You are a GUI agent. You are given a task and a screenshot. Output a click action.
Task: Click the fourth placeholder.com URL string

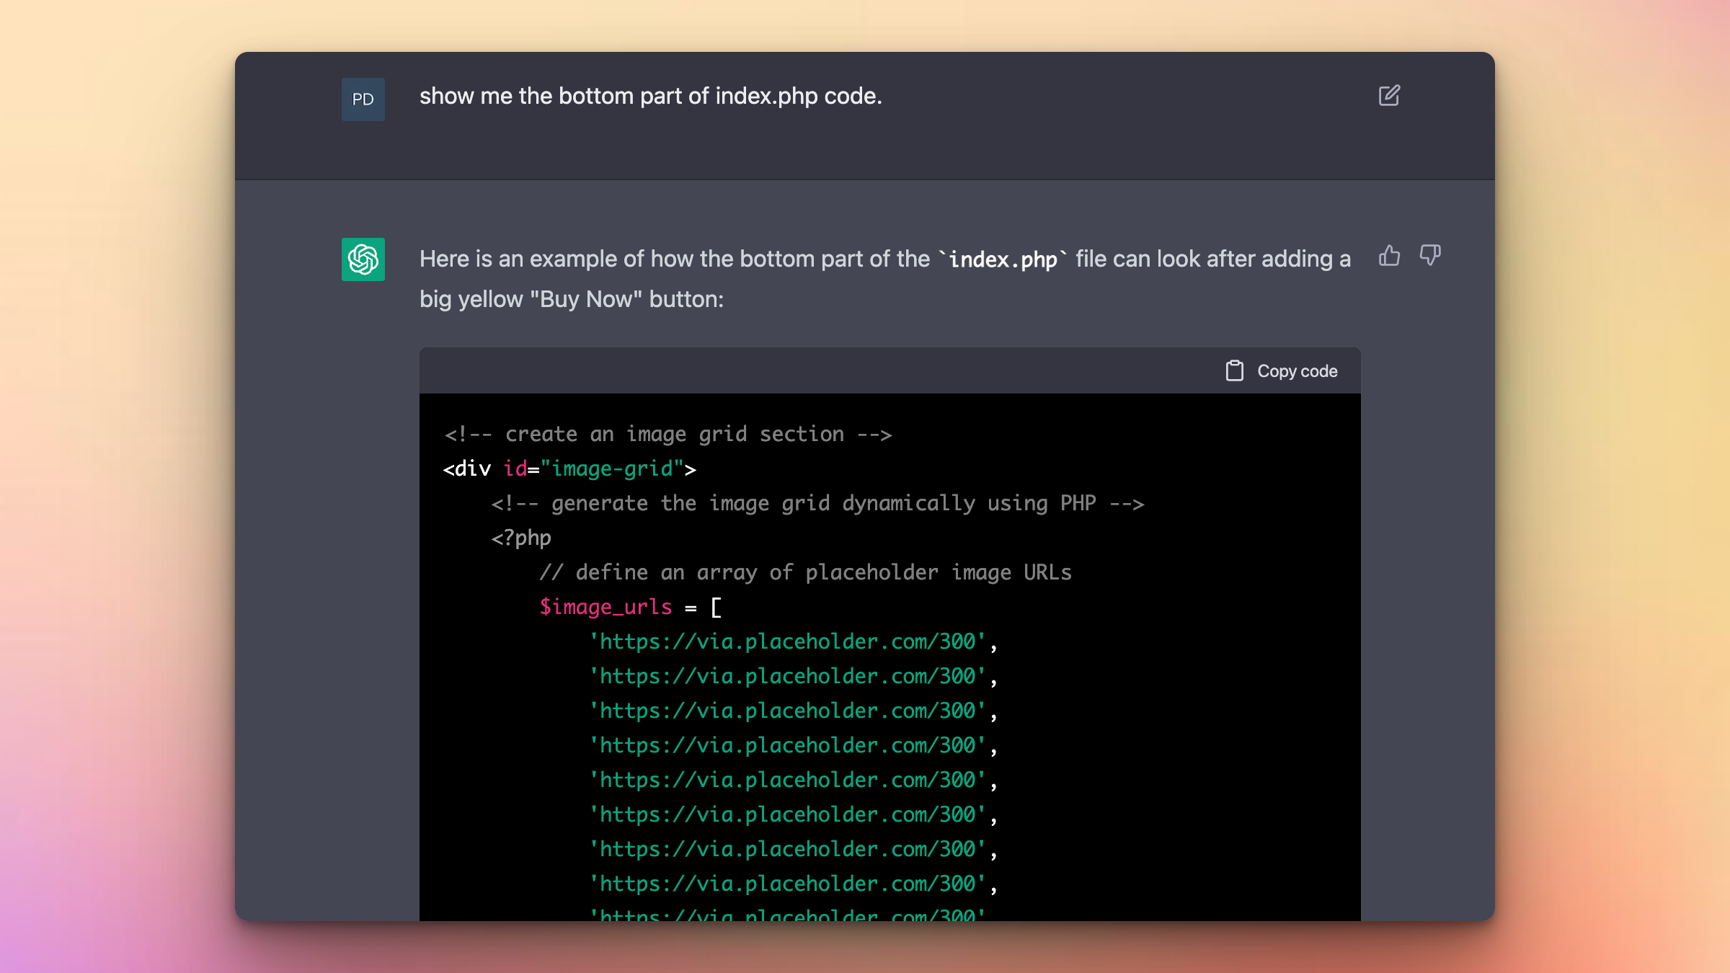click(x=787, y=746)
